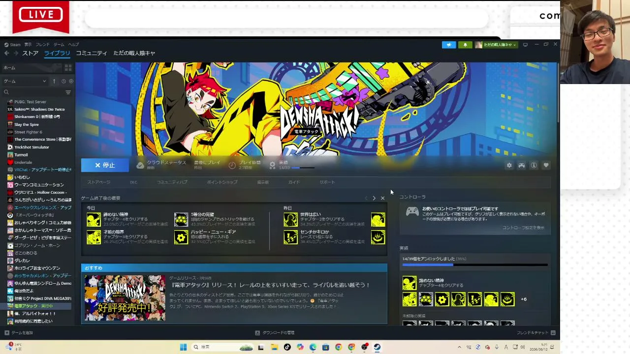The width and height of the screenshot is (630, 354).
Task: Select VRChat in the game list
Action: point(39,170)
